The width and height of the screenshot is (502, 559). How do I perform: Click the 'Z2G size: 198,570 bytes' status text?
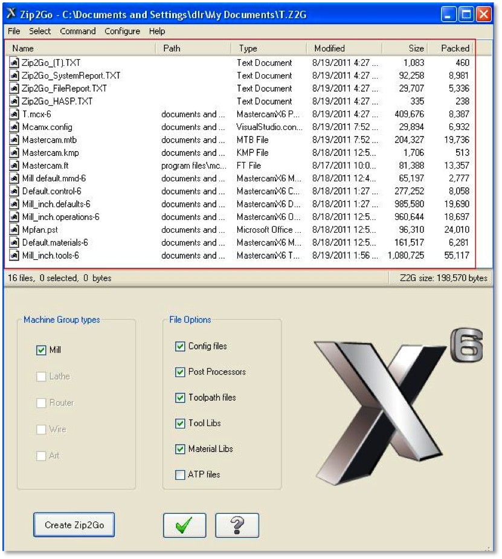[x=443, y=278]
